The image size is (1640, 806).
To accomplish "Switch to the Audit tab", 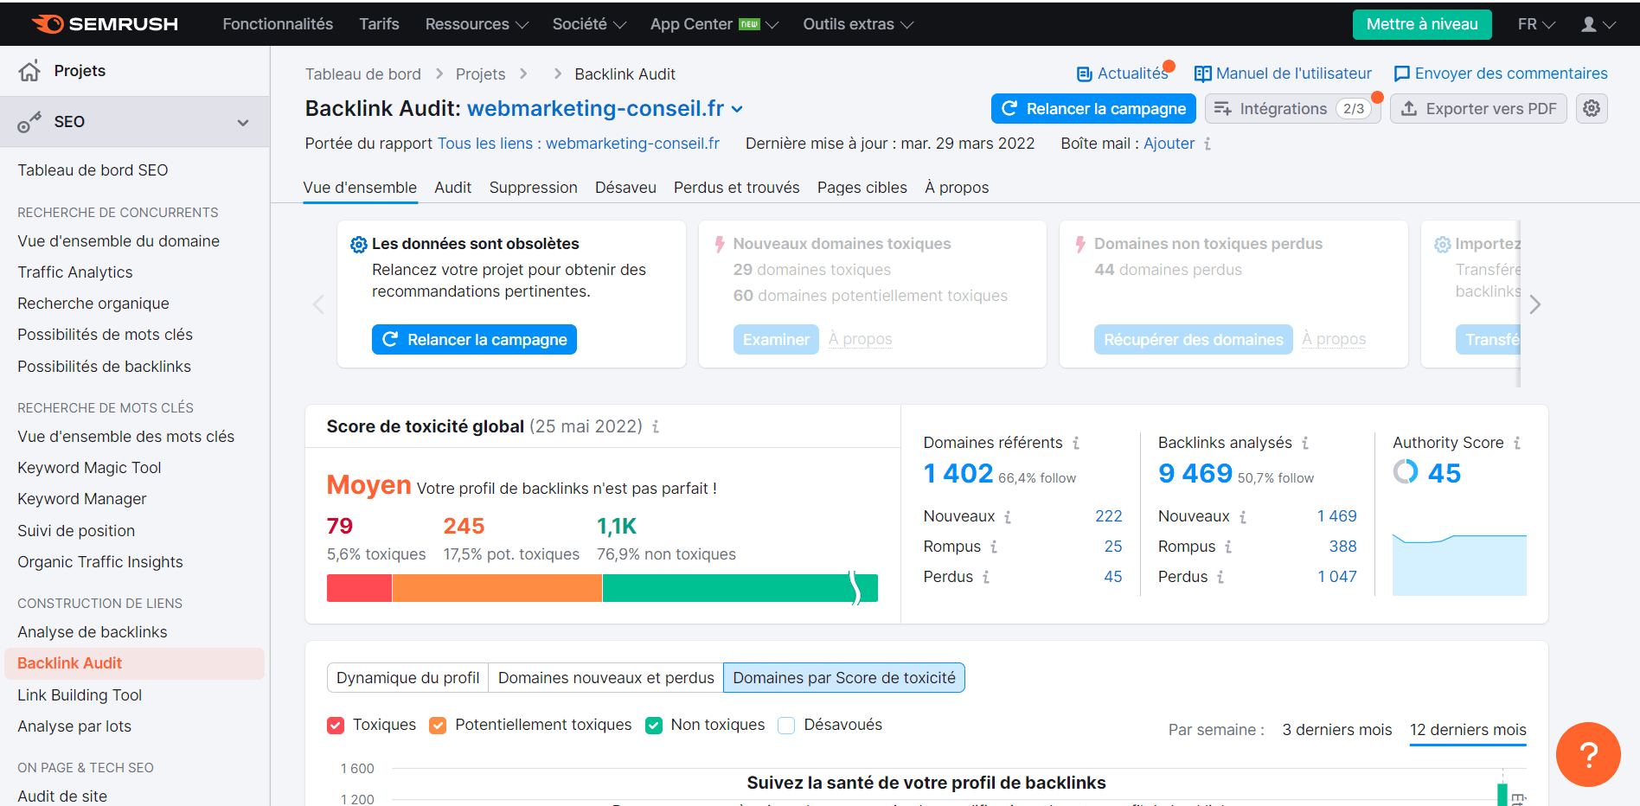I will (452, 188).
